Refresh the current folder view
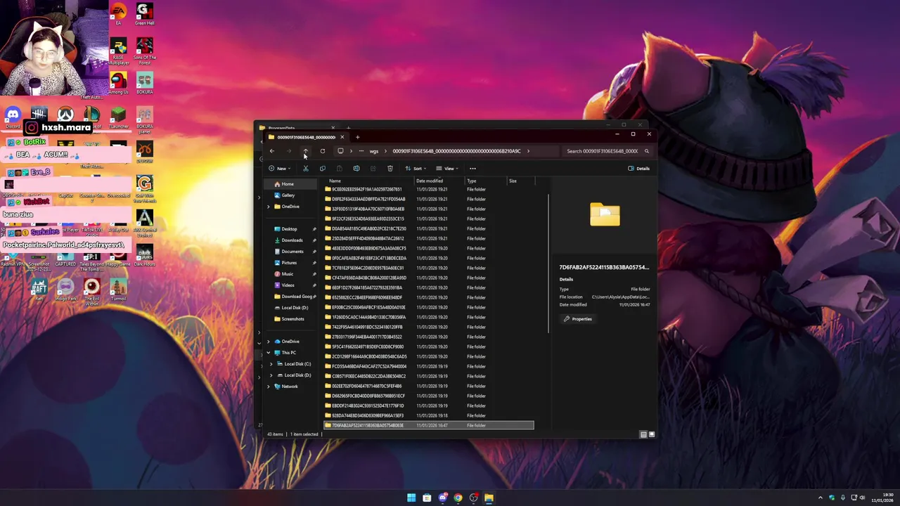The image size is (900, 506). 322,151
